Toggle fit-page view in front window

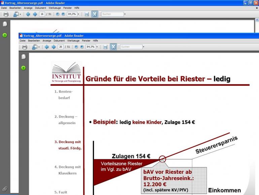(113, 47)
